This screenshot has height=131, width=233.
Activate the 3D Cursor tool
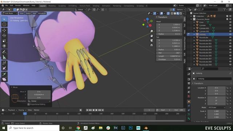pyautogui.click(x=4, y=24)
